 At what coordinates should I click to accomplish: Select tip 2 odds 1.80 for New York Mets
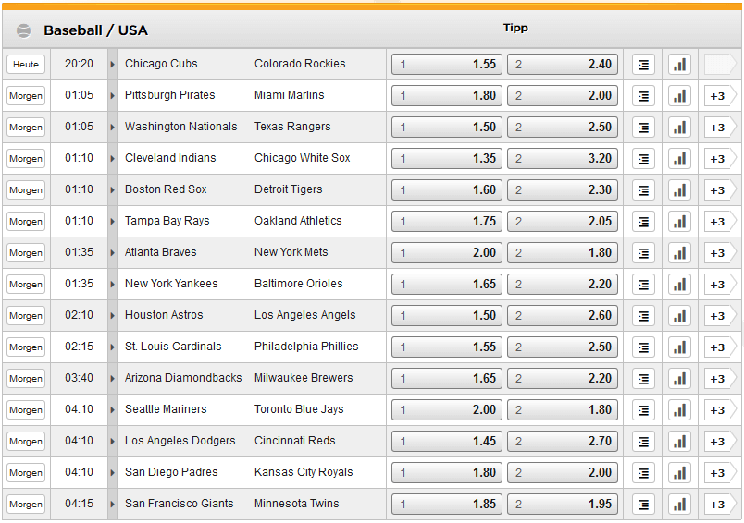click(x=563, y=253)
